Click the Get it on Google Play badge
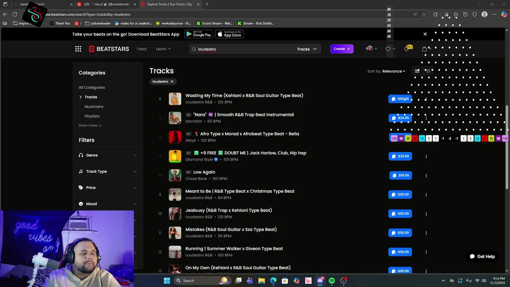510x287 pixels. point(198,34)
